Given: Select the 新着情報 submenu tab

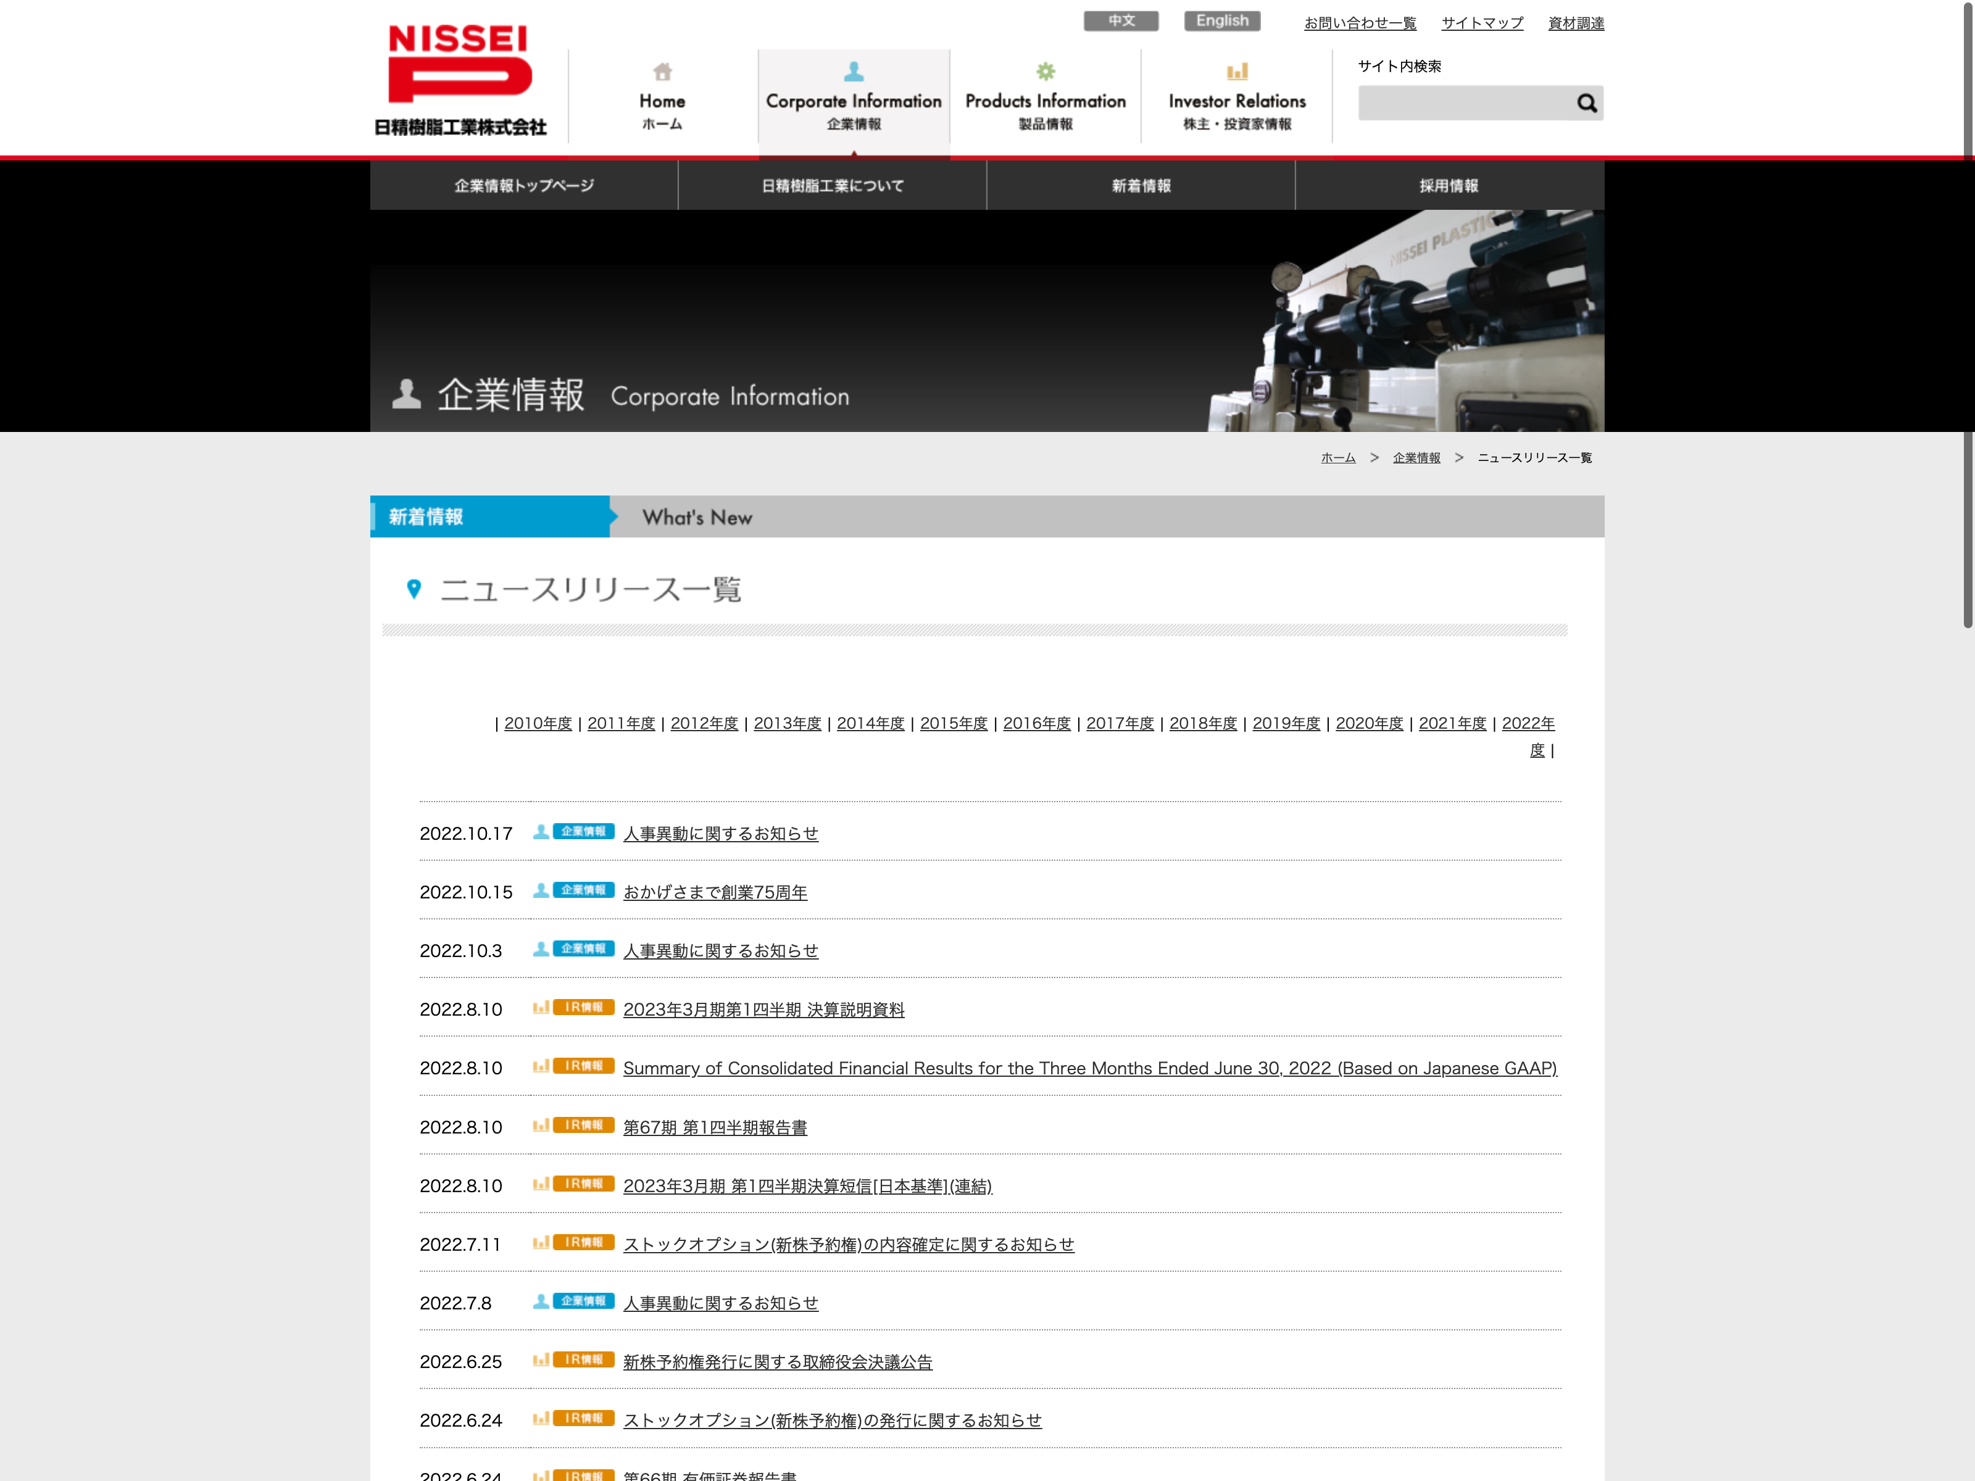Looking at the screenshot, I should pos(1140,186).
